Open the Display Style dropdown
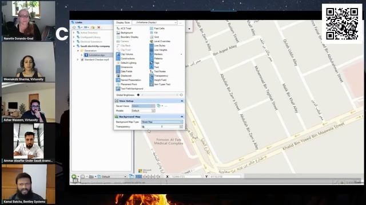The width and height of the screenshot is (366, 205). pos(155,23)
